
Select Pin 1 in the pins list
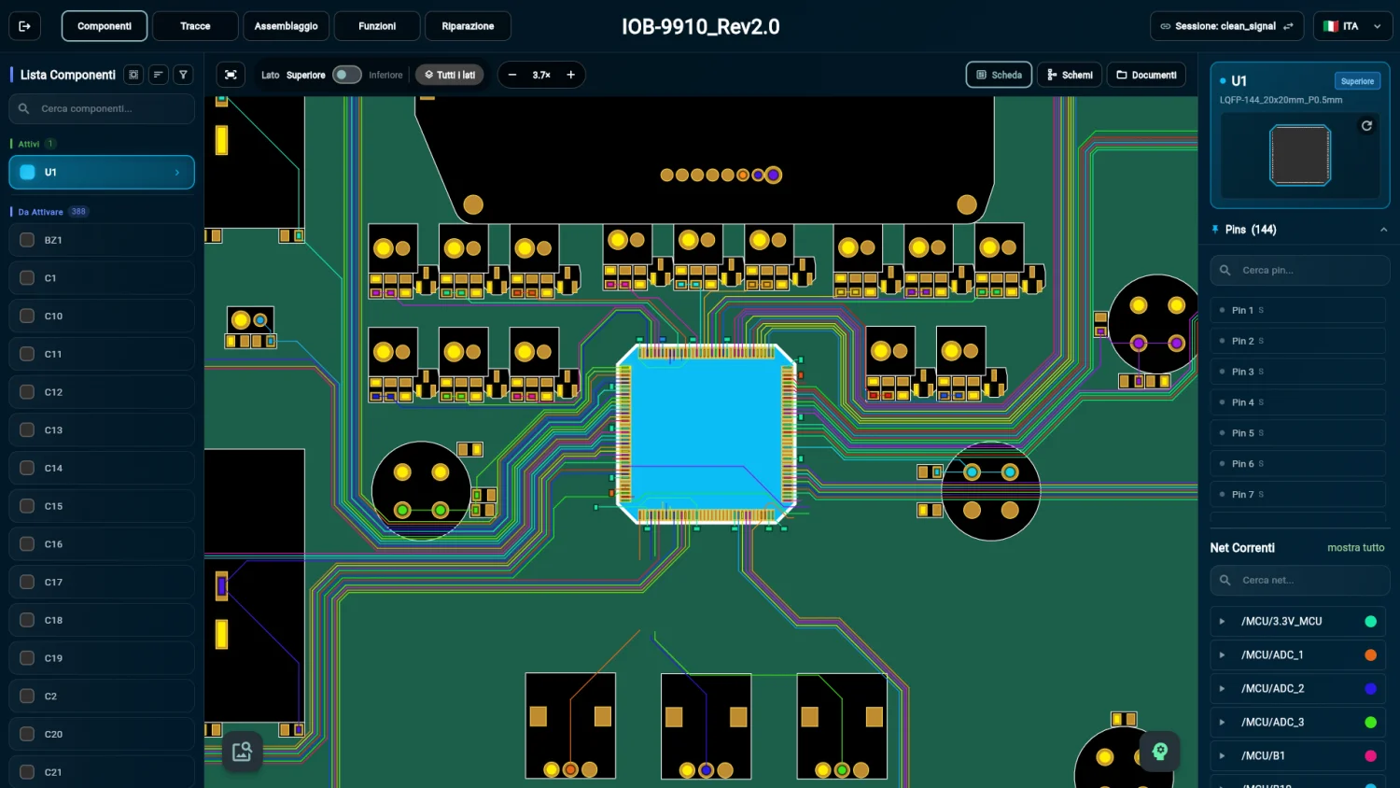click(x=1297, y=310)
